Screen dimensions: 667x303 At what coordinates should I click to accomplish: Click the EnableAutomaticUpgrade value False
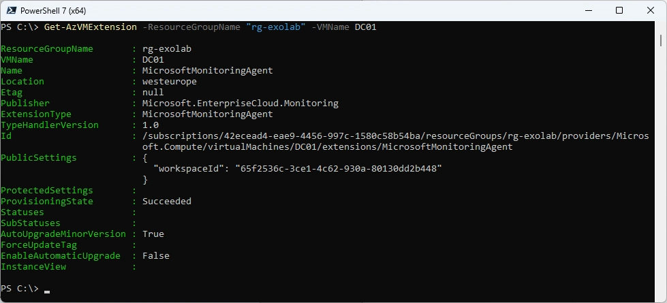point(156,255)
